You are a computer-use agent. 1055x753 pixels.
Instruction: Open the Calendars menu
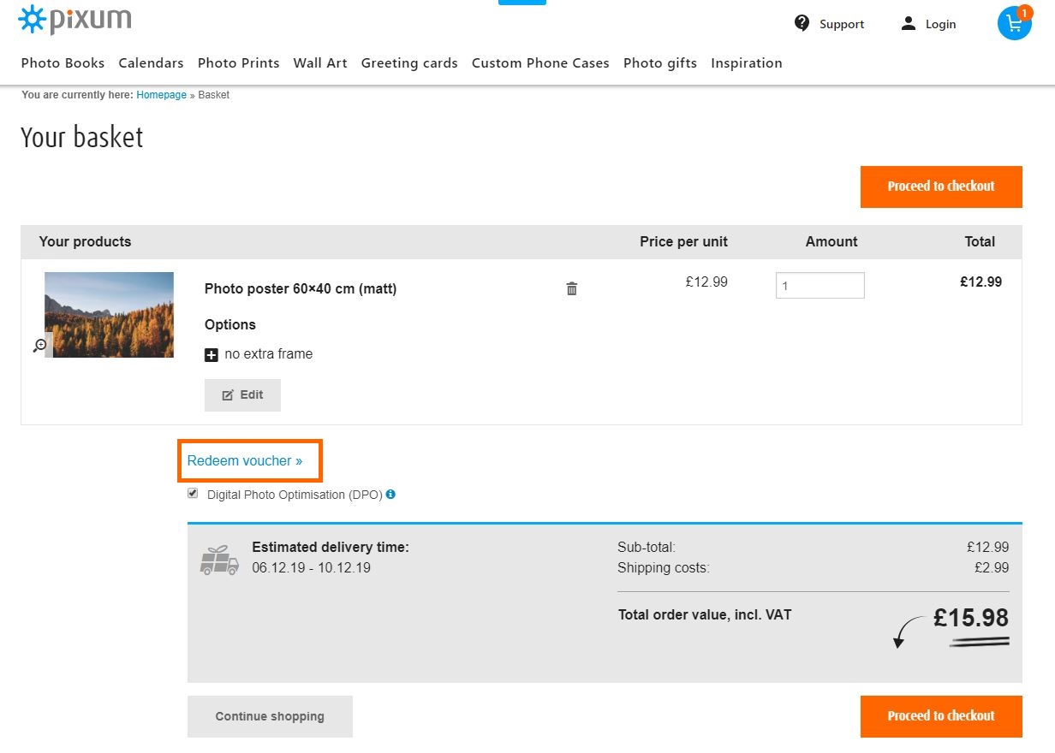[x=151, y=63]
